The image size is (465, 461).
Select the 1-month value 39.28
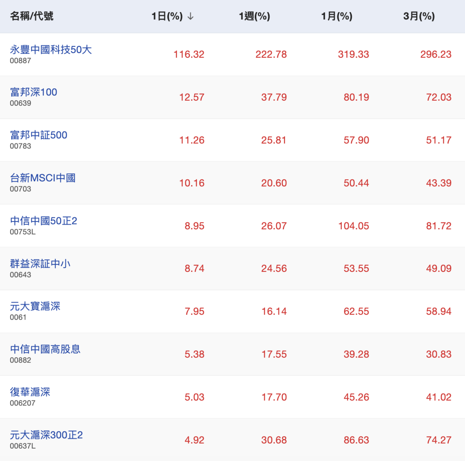coord(356,354)
